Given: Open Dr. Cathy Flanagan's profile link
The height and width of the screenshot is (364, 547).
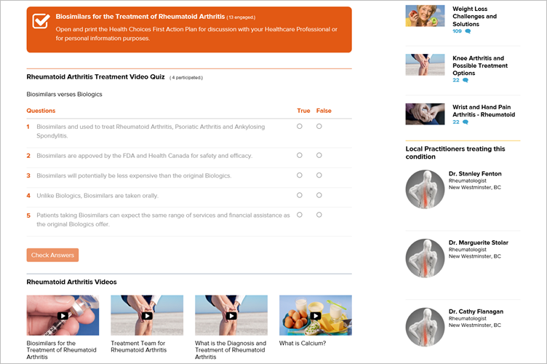Looking at the screenshot, I should coord(476,312).
